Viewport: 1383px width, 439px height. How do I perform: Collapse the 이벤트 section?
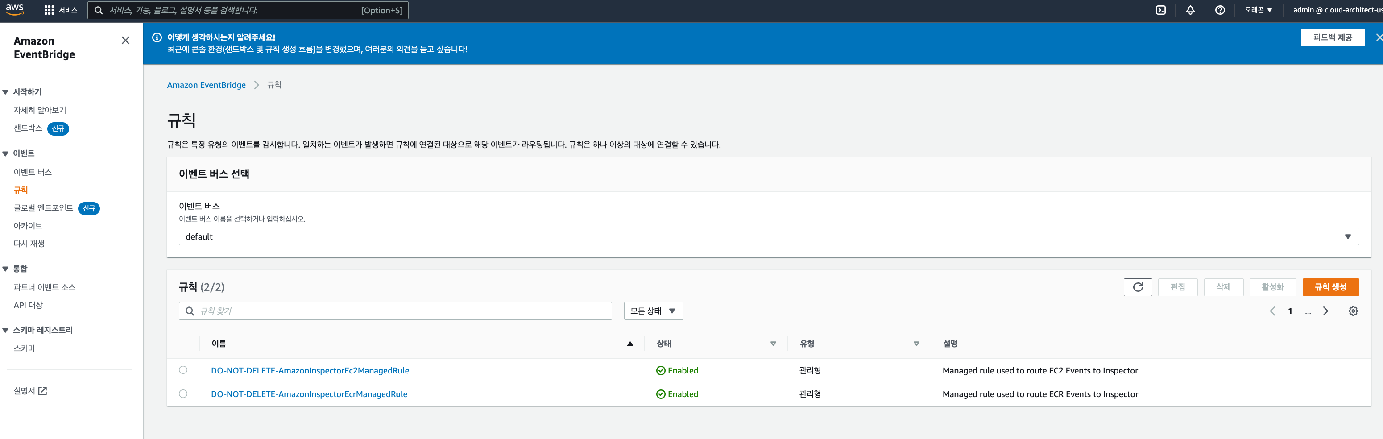click(5, 154)
